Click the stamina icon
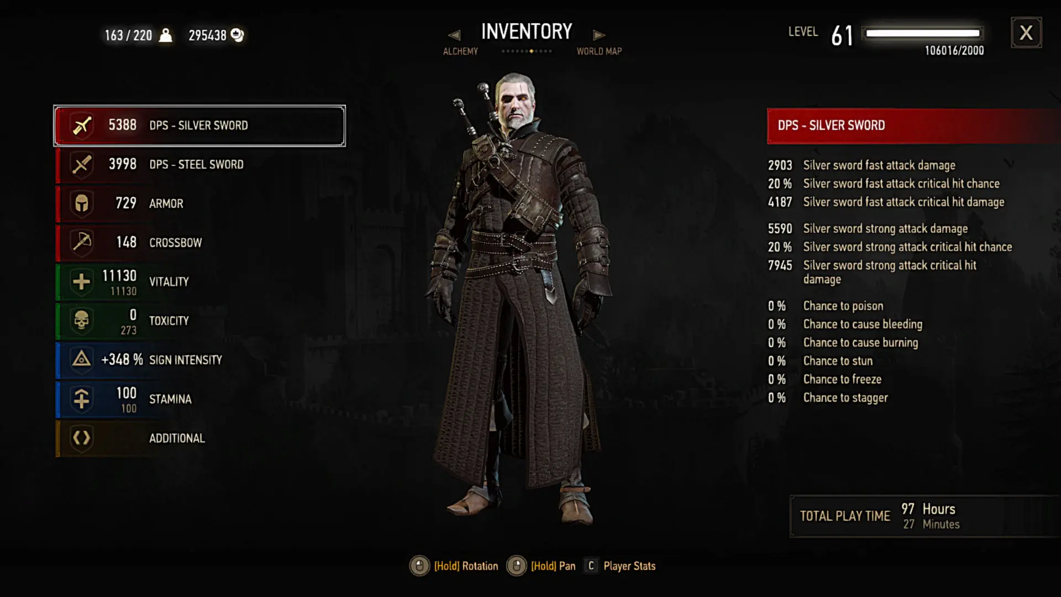1061x597 pixels. click(x=82, y=399)
